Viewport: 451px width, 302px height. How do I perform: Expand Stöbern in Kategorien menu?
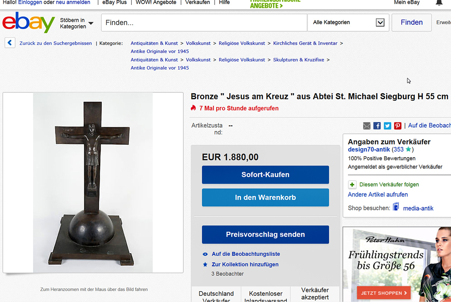point(77,23)
